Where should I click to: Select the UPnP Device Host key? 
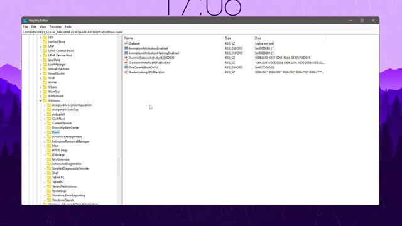pos(60,55)
